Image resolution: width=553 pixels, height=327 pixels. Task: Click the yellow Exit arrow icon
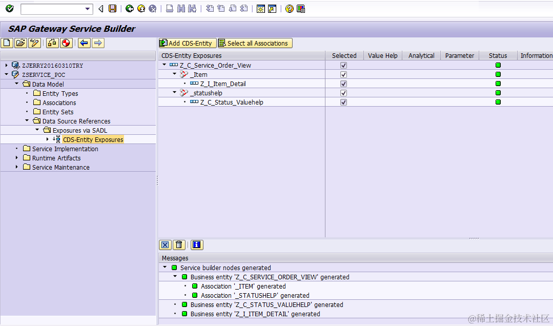pyautogui.click(x=141, y=9)
